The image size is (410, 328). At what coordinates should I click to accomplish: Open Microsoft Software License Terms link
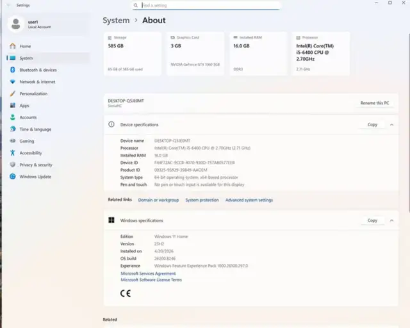[151, 280]
